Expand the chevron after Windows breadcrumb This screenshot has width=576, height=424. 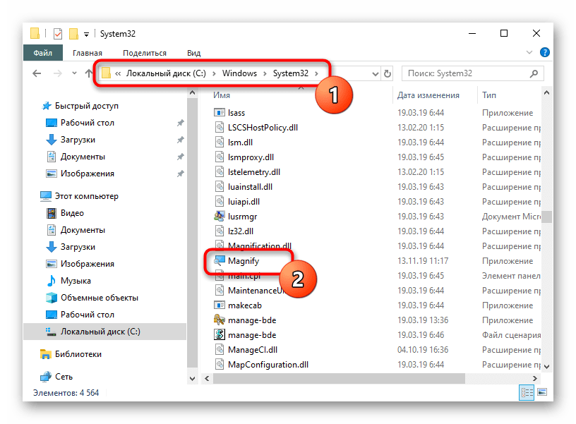click(265, 74)
